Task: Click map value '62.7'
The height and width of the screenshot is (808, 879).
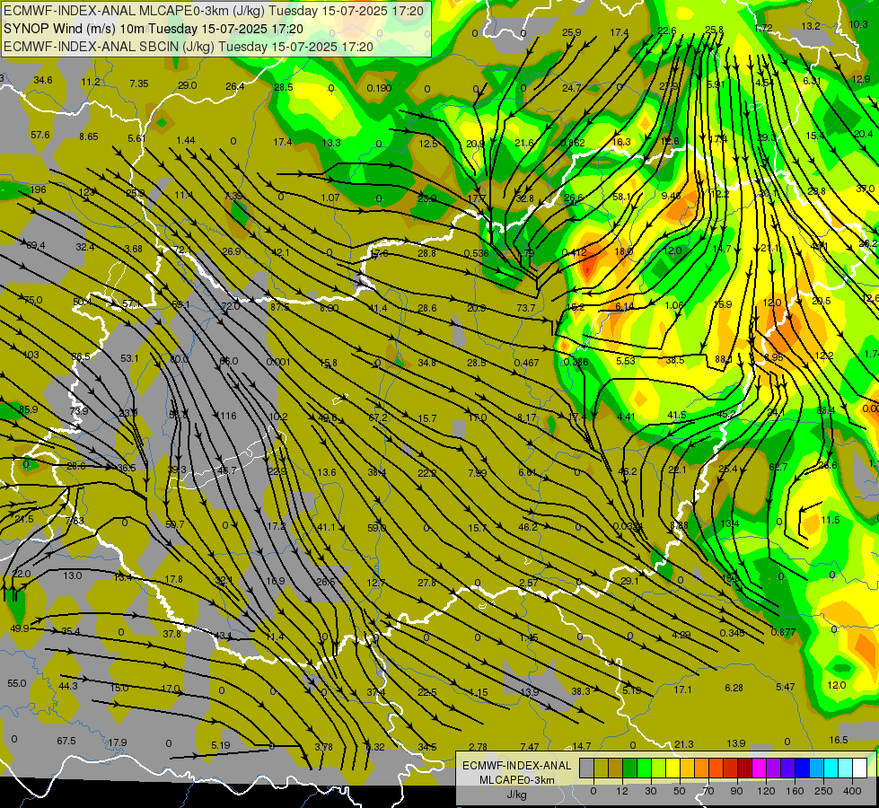Action: click(778, 467)
